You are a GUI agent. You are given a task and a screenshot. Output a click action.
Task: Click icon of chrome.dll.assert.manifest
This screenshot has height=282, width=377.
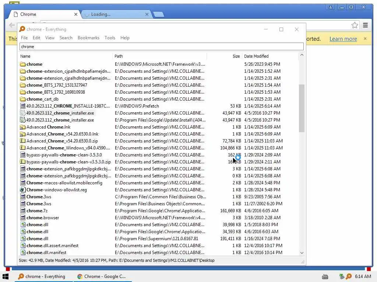23,246
